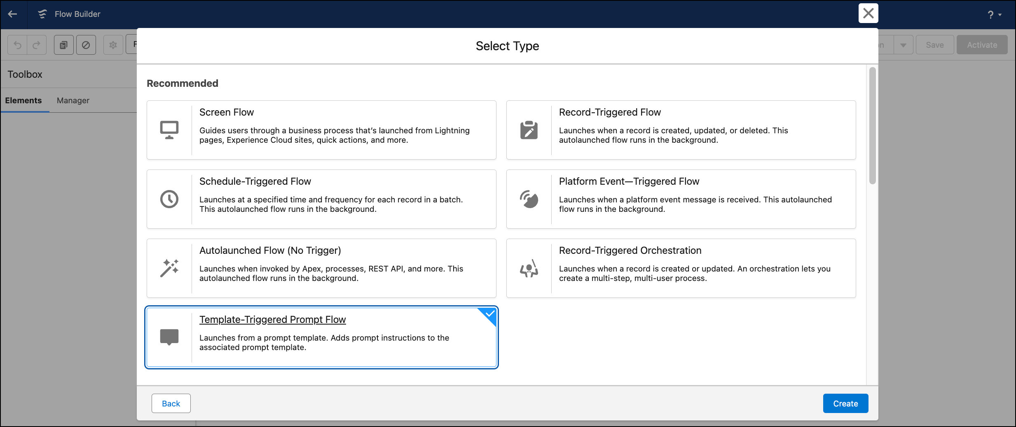Click the Recommended section heading
Image resolution: width=1016 pixels, height=427 pixels.
click(183, 84)
